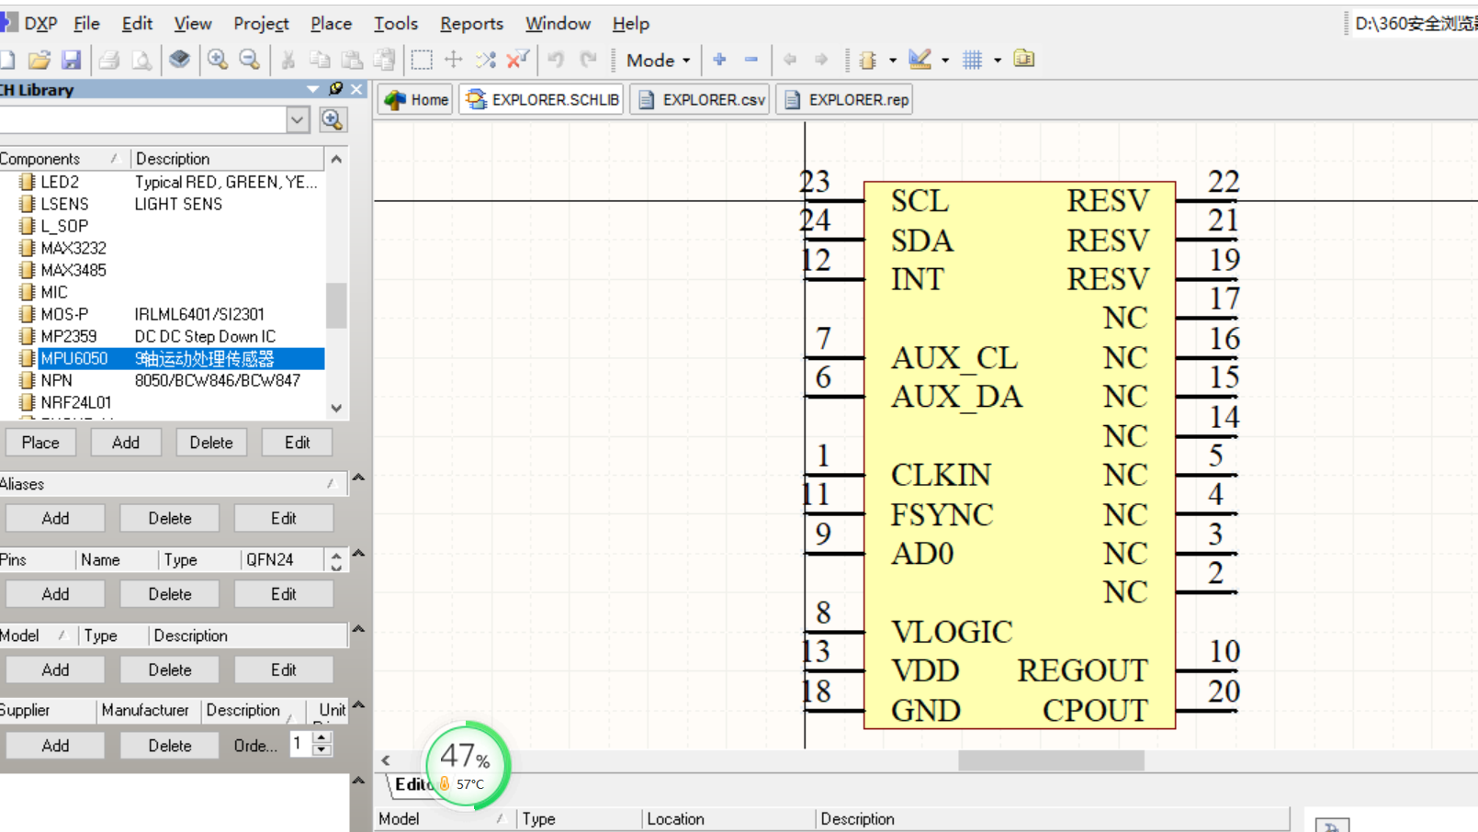This screenshot has width=1478, height=832.
Task: Switch to the Home tab
Action: pos(416,99)
